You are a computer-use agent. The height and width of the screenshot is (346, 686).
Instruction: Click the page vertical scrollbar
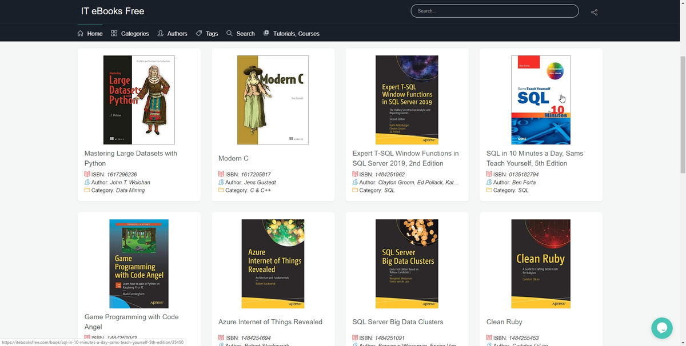(683, 114)
